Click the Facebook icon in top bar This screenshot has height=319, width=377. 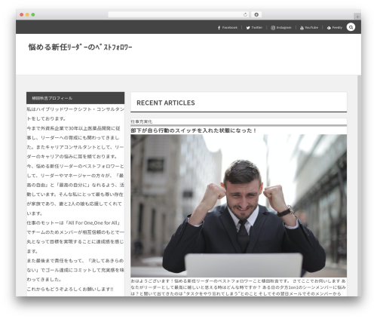click(x=219, y=28)
